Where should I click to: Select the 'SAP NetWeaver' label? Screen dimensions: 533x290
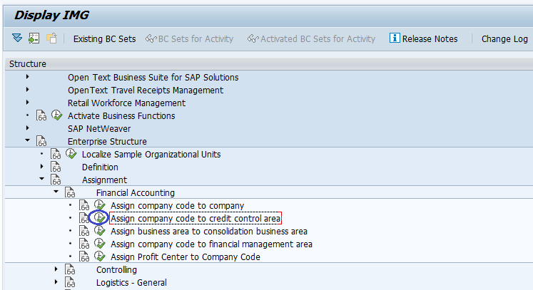tap(99, 129)
